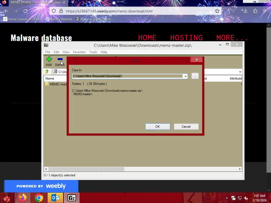
Task: Click the archive icon beside the 7-Zip address path
Action: (55, 71)
